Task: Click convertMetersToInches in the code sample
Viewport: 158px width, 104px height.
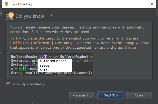Action: pyautogui.click(x=65, y=73)
